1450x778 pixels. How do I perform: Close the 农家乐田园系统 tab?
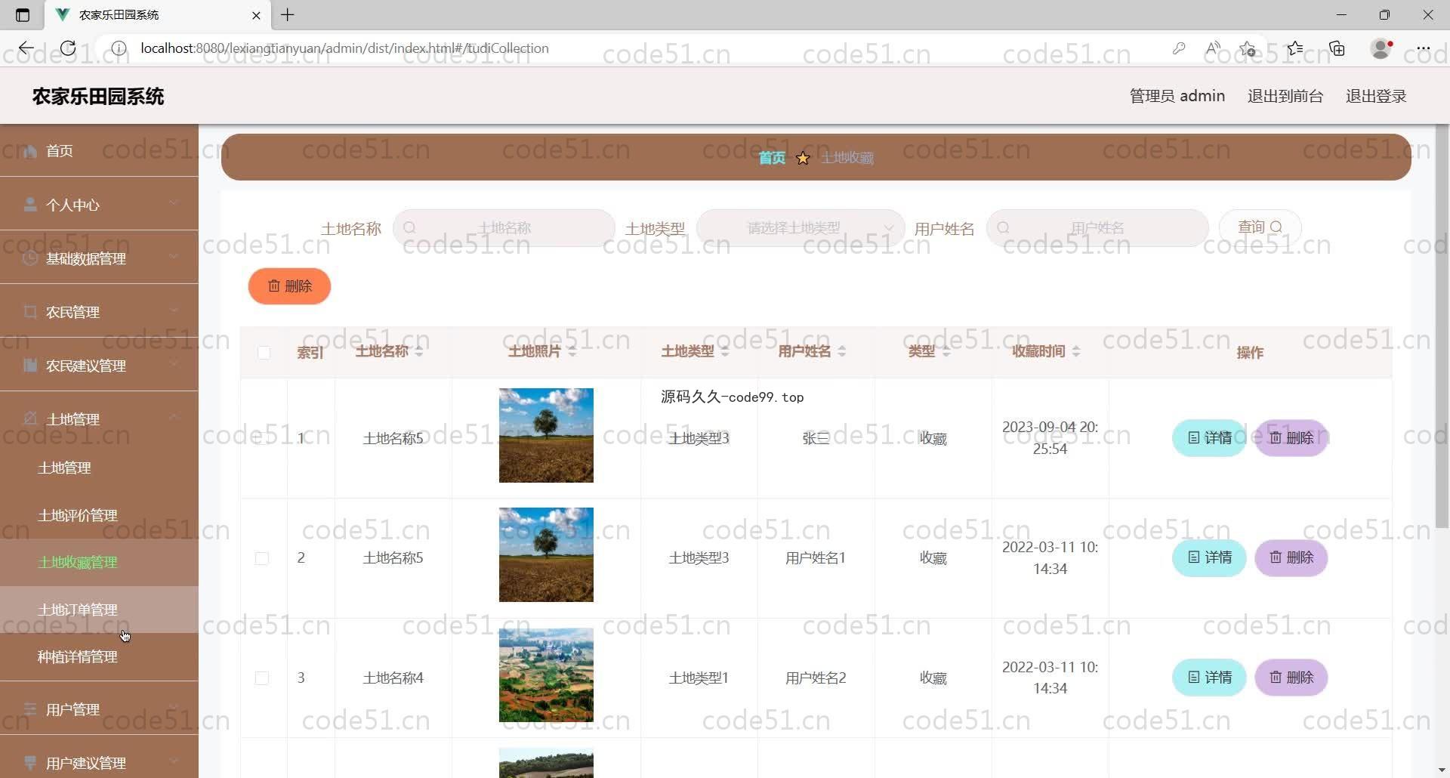256,15
